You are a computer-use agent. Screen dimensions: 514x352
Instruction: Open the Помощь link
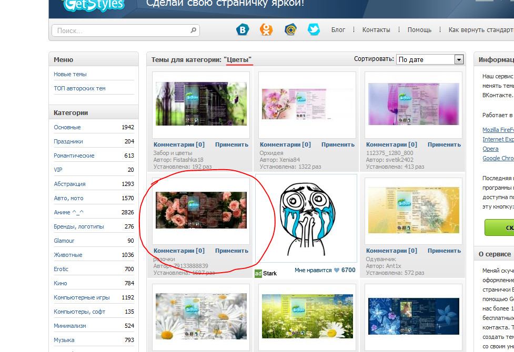click(x=419, y=30)
